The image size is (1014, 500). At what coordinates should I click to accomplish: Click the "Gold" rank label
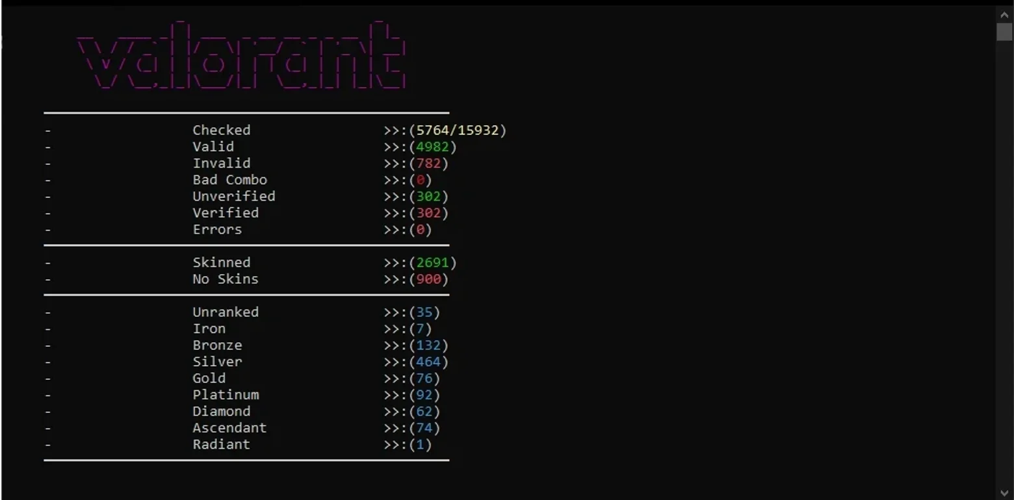point(209,379)
